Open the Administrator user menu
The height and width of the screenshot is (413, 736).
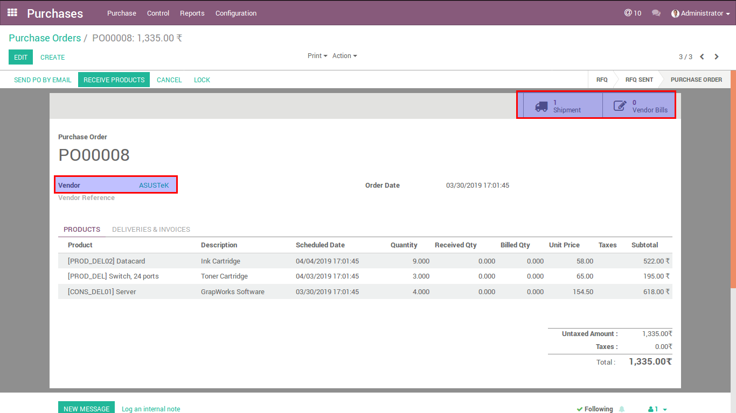[x=700, y=13]
